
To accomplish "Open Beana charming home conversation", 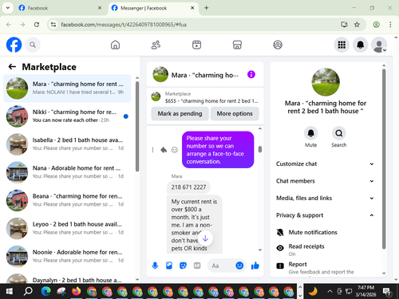I will coord(67,200).
